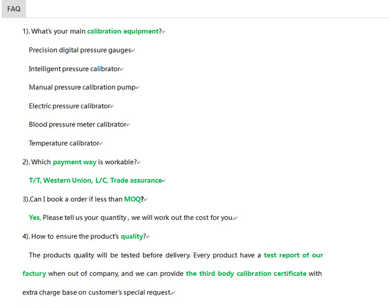Click the green 'MOQ' word
The image size is (389, 308).
(x=132, y=199)
